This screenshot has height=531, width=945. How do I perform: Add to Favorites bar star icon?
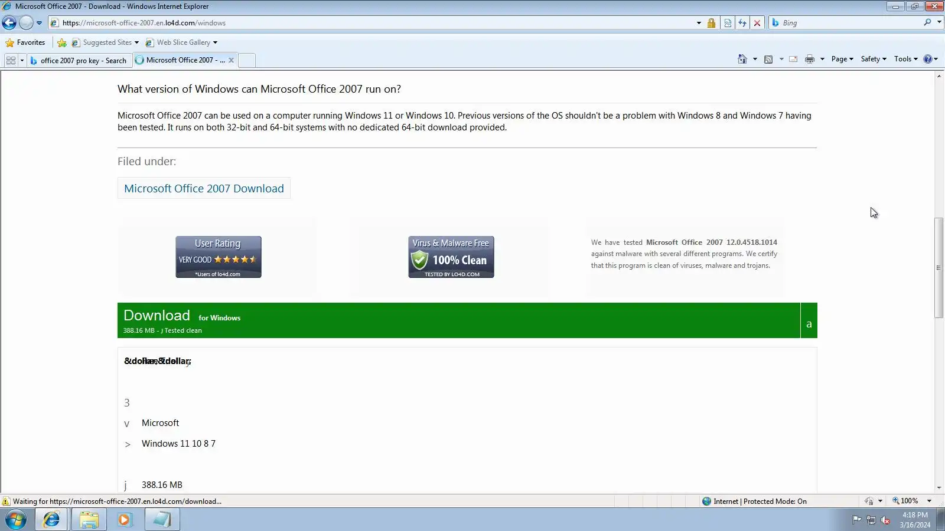pyautogui.click(x=61, y=42)
